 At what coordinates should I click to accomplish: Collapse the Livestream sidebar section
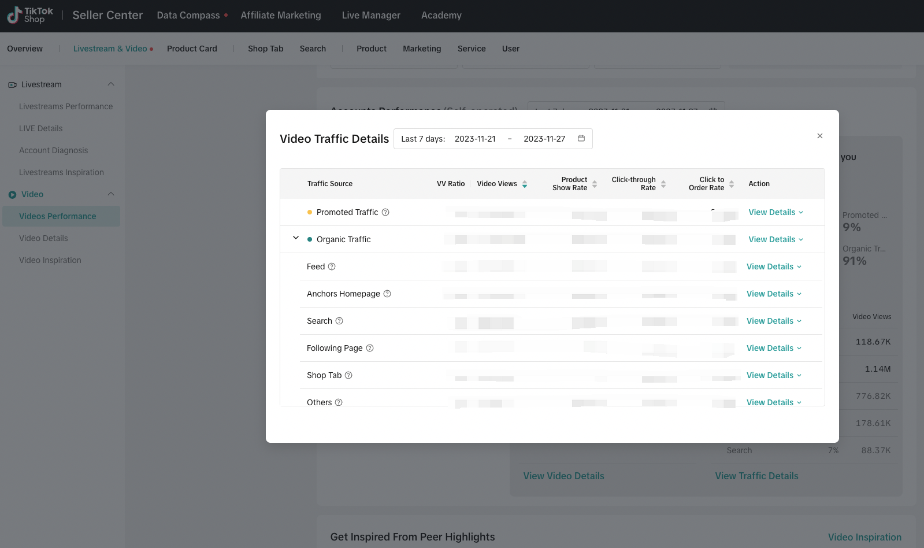pos(111,84)
